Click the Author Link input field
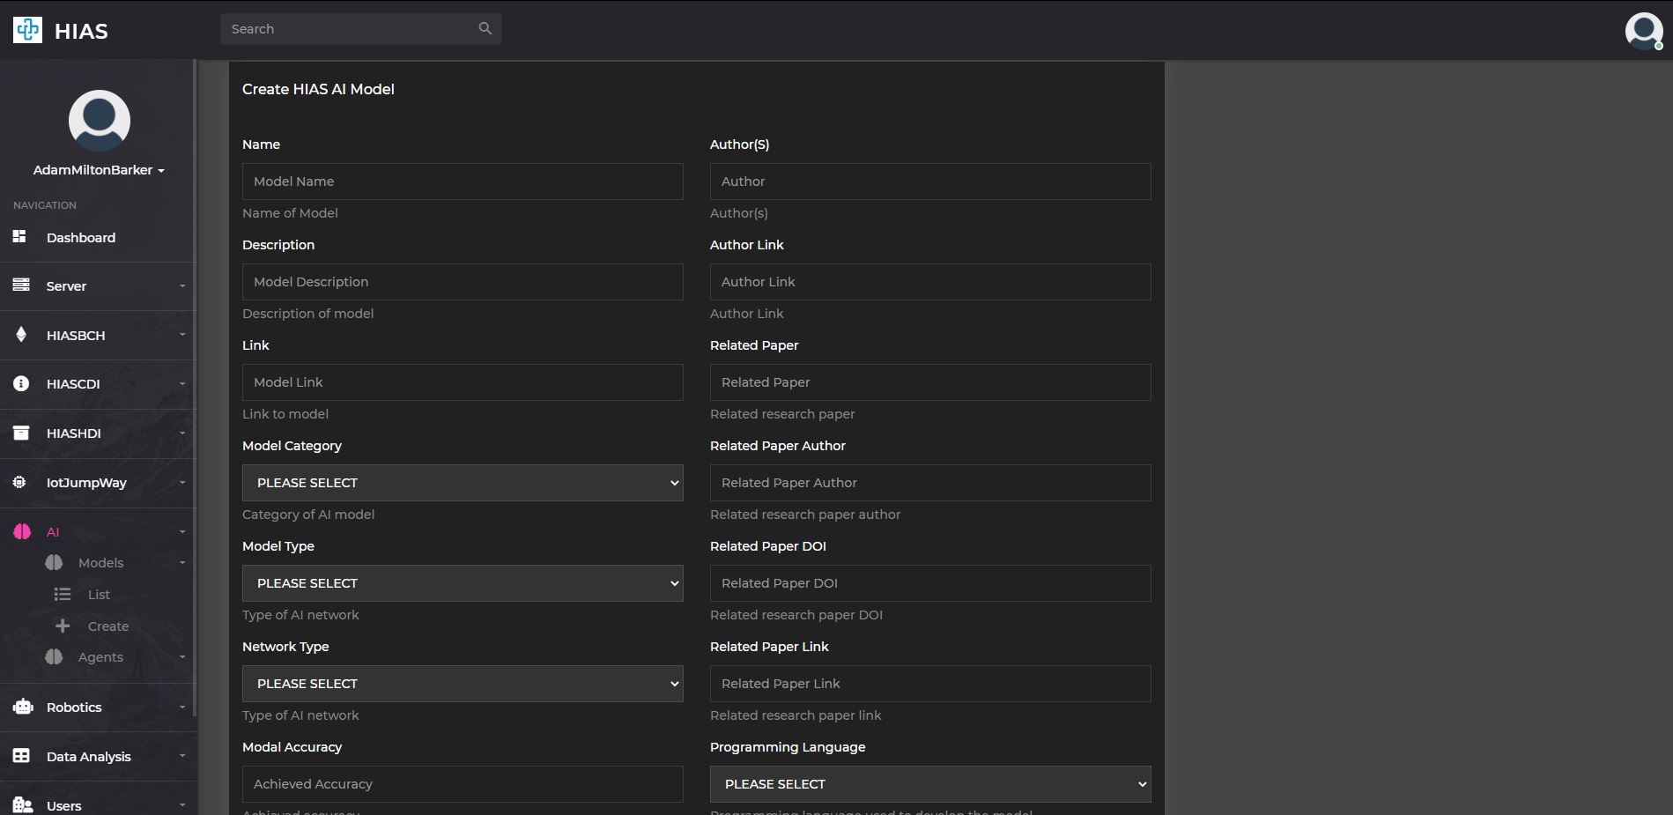 930,282
